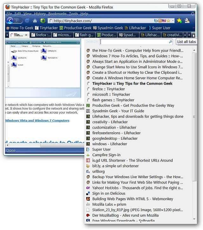
Task: Switch to the 'Lifehac...' tab
Action: coord(150,35)
